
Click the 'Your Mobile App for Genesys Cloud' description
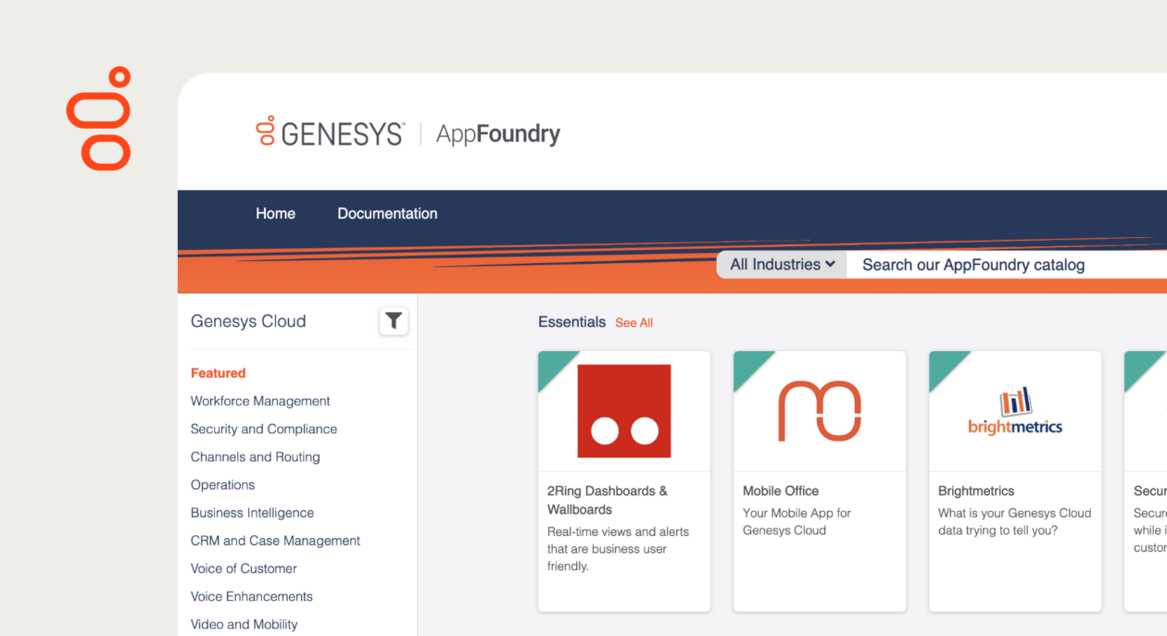797,521
